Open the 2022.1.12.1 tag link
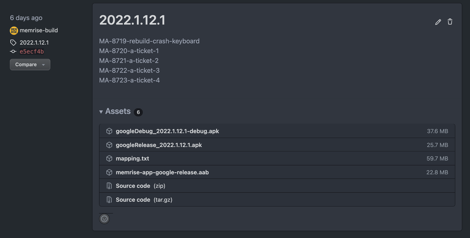470x238 pixels. click(34, 43)
